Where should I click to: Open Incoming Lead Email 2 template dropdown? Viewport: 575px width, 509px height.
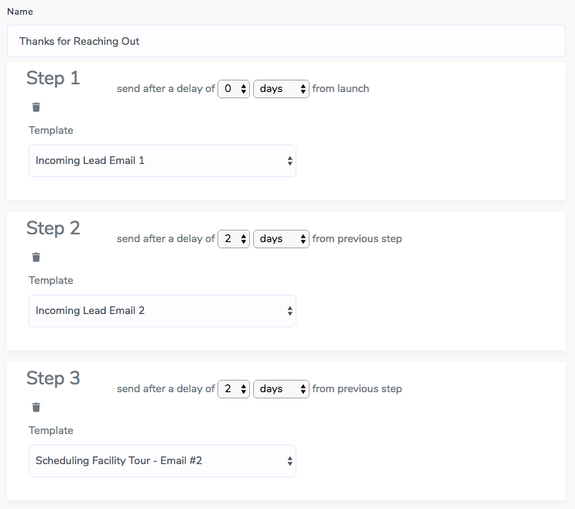click(x=163, y=311)
